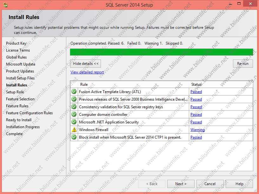The width and height of the screenshot is (259, 194).
Task: Select Feature Configuration Rules step
Action: pyautogui.click(x=30, y=113)
